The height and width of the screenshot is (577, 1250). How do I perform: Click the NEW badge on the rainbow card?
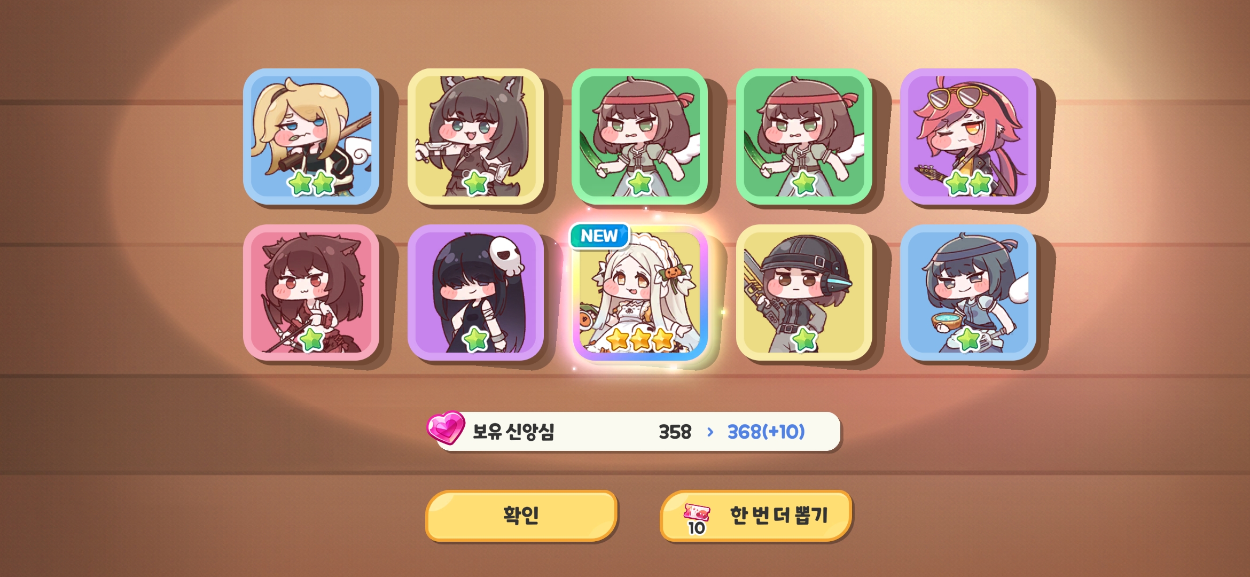(x=599, y=236)
